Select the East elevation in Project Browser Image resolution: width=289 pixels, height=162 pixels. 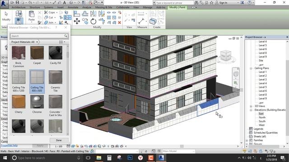pyautogui.click(x=261, y=114)
